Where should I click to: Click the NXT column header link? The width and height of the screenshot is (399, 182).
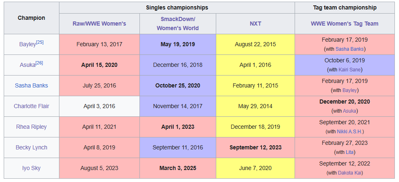[x=255, y=24]
